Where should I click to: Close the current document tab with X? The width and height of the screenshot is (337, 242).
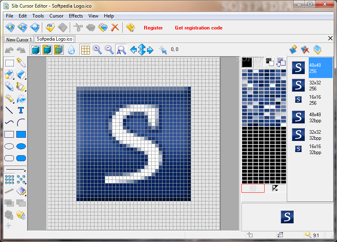pos(330,38)
